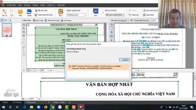196x110 pixels.
Task: Select the draw table area tool
Action: click(x=24, y=35)
